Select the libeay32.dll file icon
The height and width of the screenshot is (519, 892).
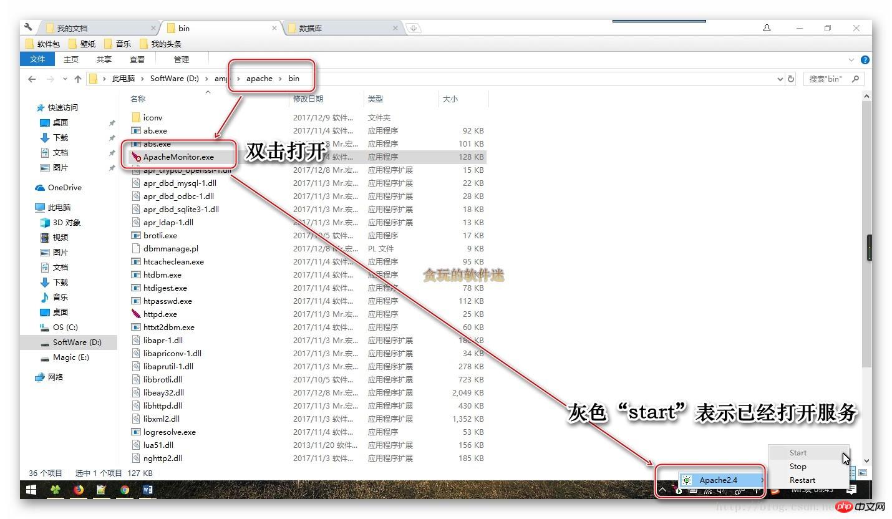coord(137,392)
